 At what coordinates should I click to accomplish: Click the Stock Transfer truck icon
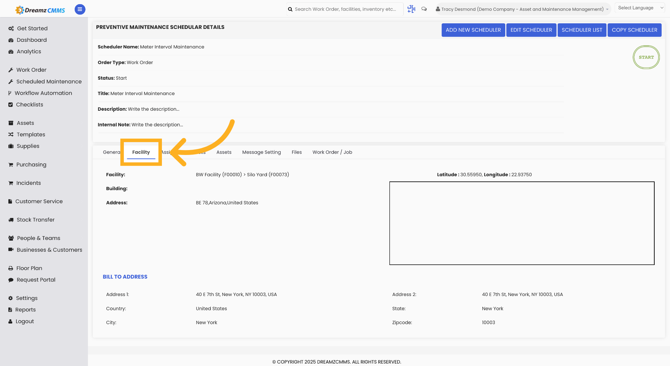[x=11, y=220]
